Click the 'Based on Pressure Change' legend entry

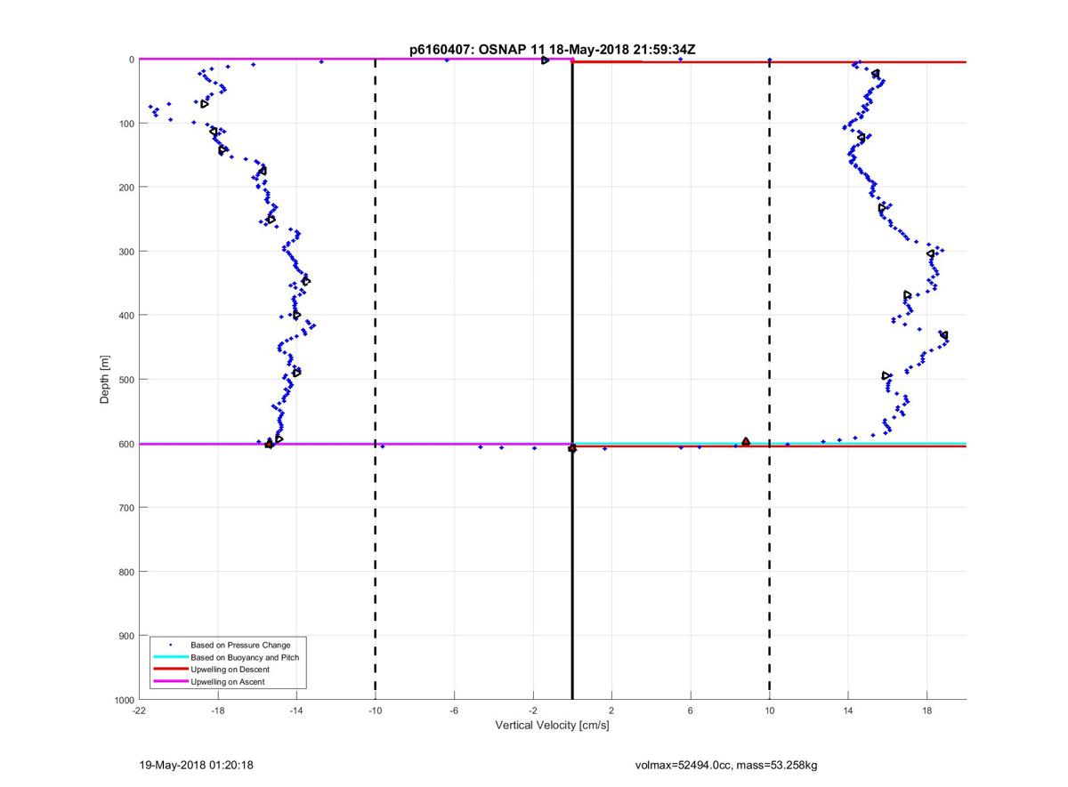click(x=240, y=645)
